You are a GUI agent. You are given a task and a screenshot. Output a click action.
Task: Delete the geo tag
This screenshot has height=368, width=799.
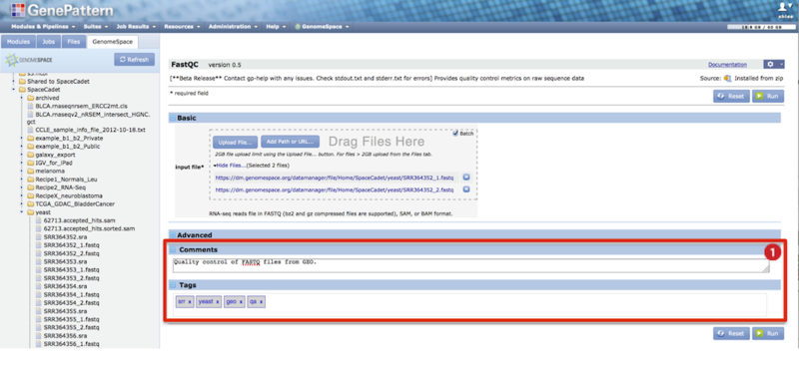pos(241,302)
